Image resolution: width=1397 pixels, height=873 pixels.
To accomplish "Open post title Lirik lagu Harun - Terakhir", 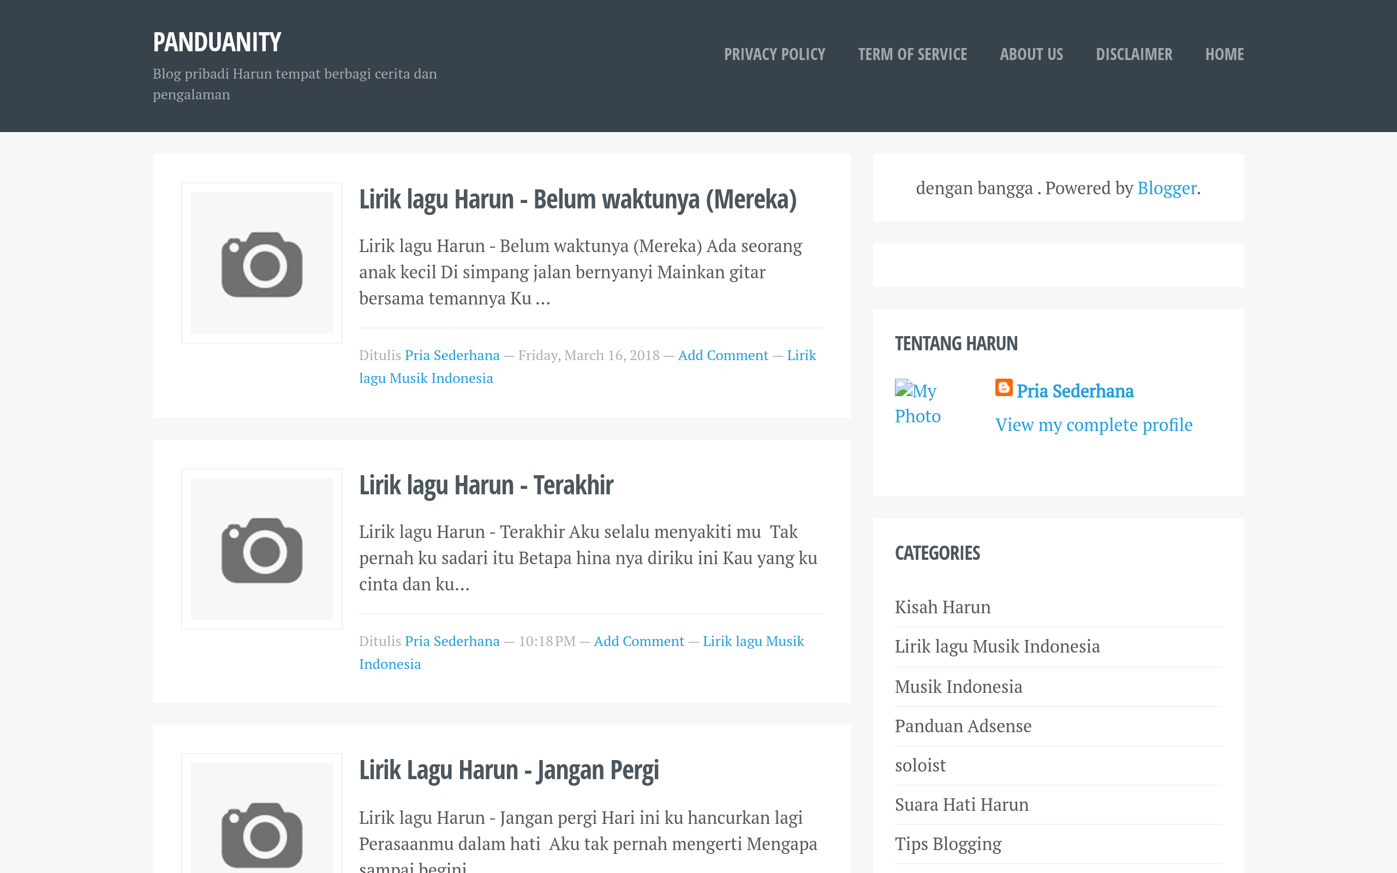I will pos(486,485).
